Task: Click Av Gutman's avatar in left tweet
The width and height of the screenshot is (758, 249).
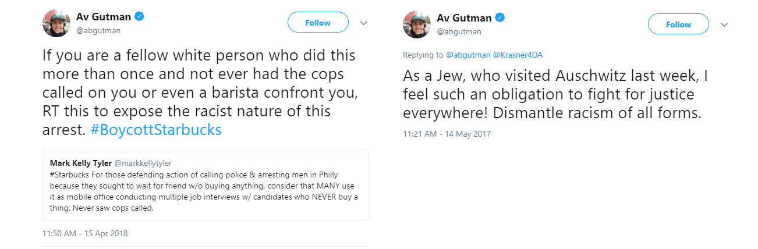Action: [56, 24]
